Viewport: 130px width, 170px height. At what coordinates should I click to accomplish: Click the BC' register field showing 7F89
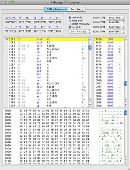(44, 31)
